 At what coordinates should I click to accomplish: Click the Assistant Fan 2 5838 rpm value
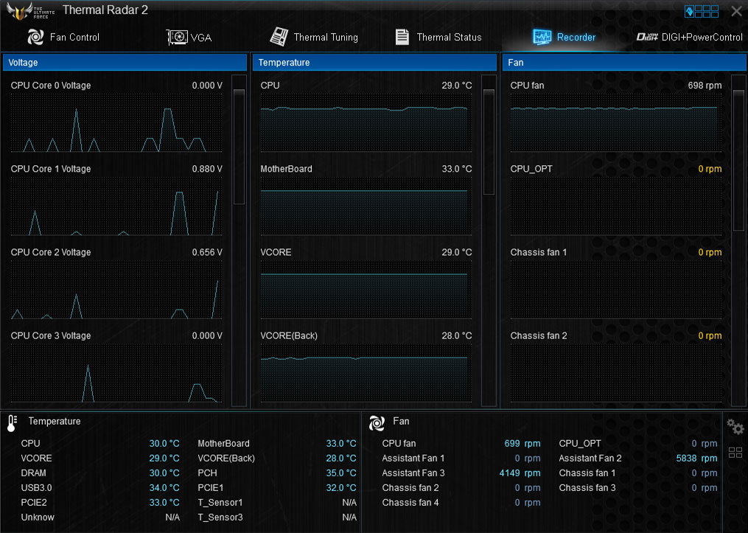coord(696,458)
